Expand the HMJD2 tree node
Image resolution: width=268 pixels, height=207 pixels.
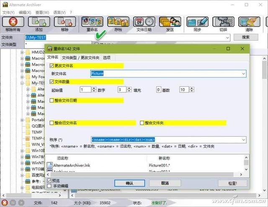[22, 52]
